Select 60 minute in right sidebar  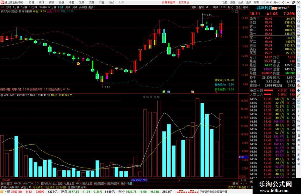[298, 131]
